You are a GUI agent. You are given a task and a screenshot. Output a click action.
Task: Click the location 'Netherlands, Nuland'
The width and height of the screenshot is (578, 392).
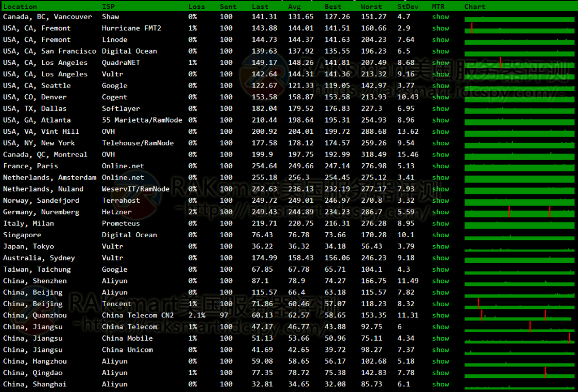(43, 189)
